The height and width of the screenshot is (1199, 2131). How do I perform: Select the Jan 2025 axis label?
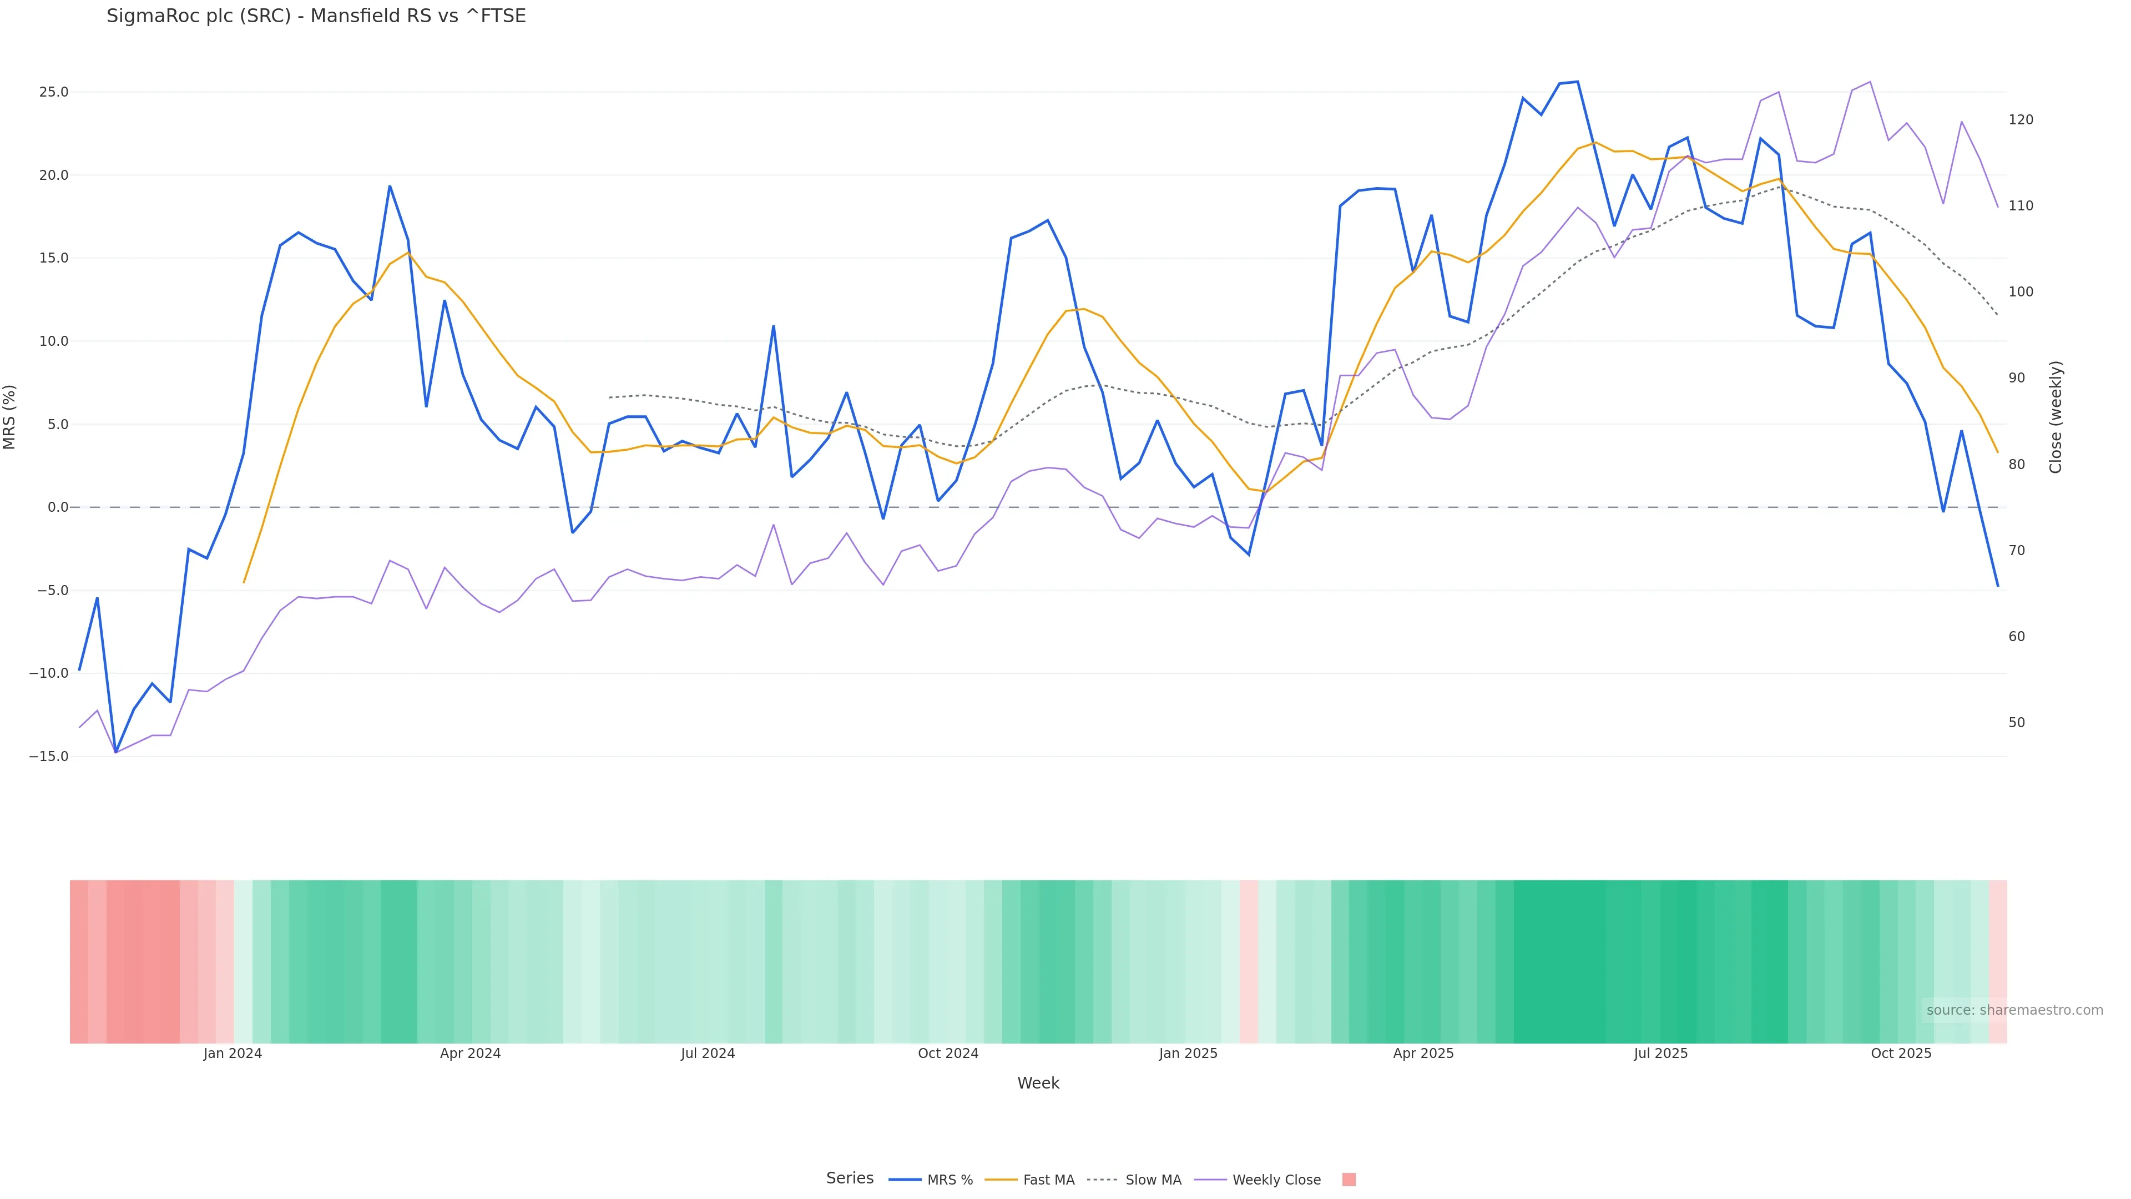tap(1188, 1054)
